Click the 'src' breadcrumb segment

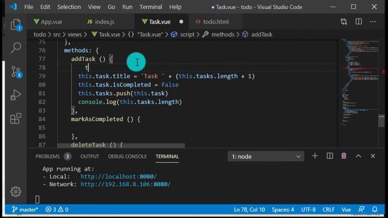point(57,35)
